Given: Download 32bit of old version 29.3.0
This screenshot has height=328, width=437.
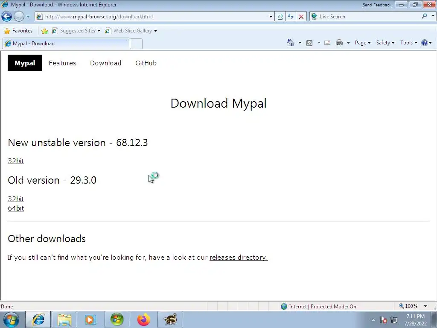Looking at the screenshot, I should [x=16, y=199].
